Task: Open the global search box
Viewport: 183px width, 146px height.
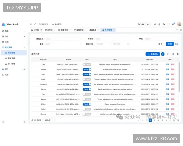Action: (x=144, y=24)
